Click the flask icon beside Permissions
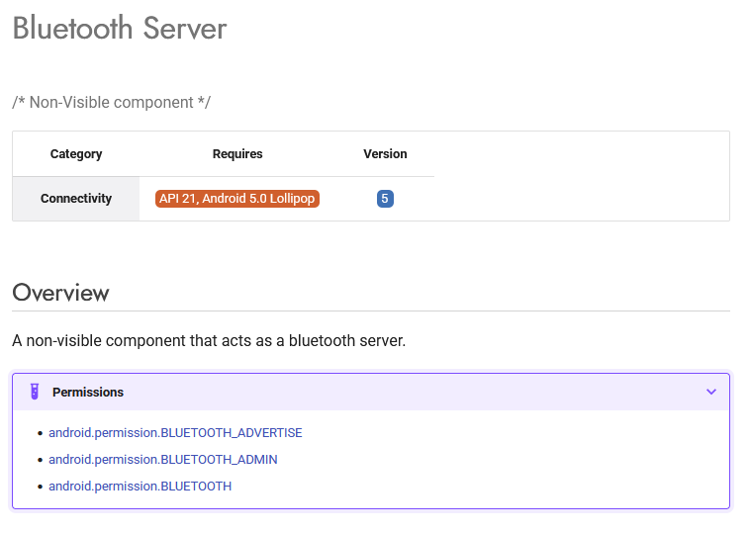Image resolution: width=750 pixels, height=533 pixels. point(34,392)
